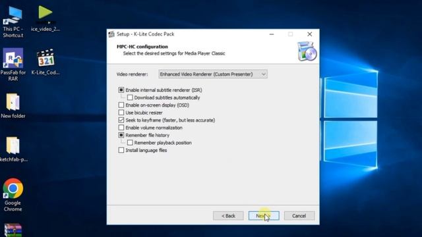Check Enable on-screen display (OSD)
The image size is (422, 237).
[x=121, y=105]
